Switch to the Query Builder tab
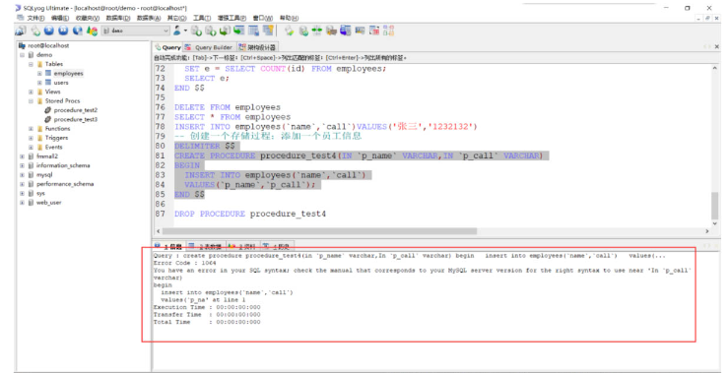 209,47
